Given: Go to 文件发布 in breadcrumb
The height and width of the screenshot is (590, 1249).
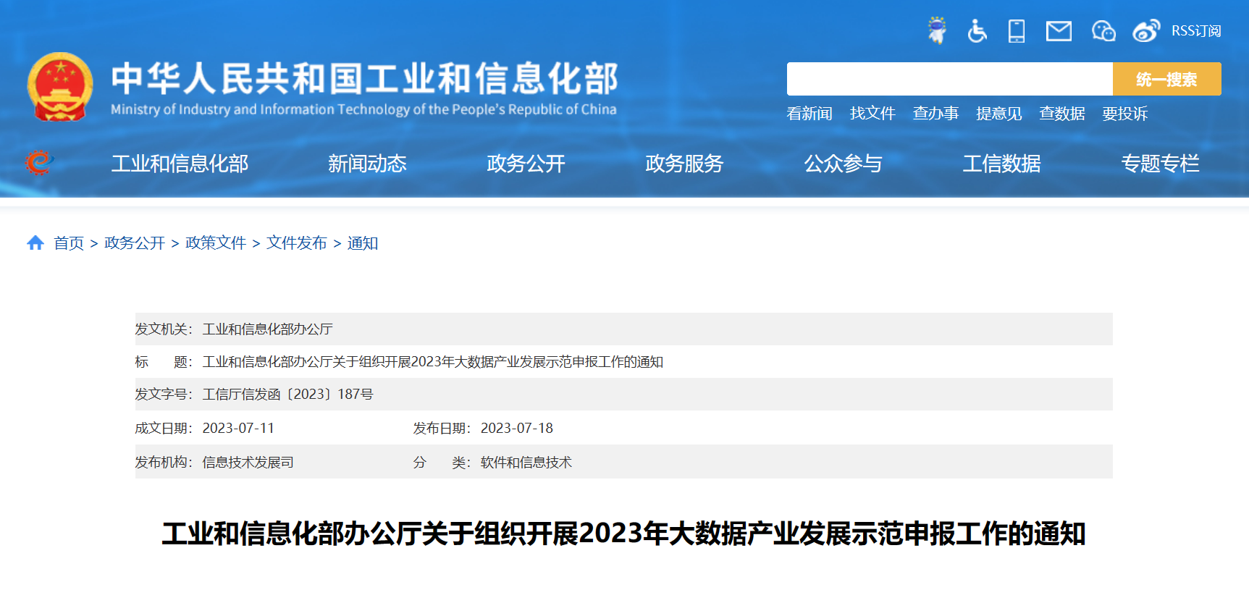Looking at the screenshot, I should tap(297, 243).
